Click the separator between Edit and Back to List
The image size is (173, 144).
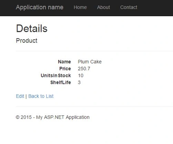pos(26,96)
